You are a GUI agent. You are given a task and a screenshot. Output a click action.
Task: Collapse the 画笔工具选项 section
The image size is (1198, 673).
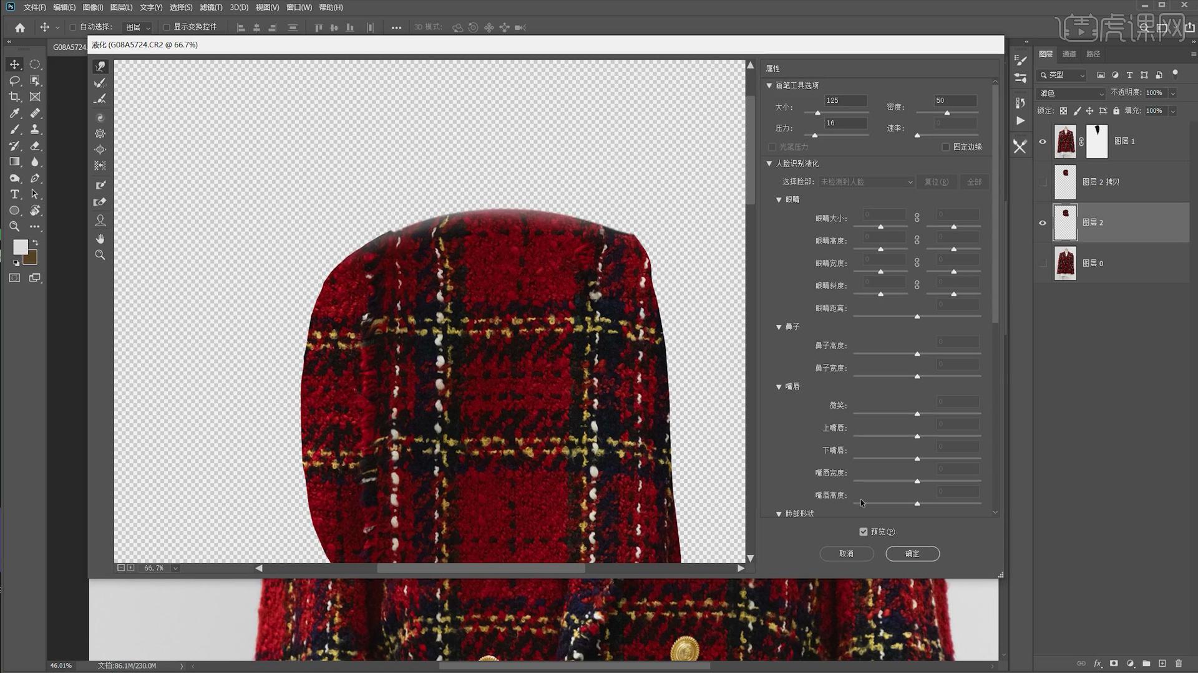(769, 85)
